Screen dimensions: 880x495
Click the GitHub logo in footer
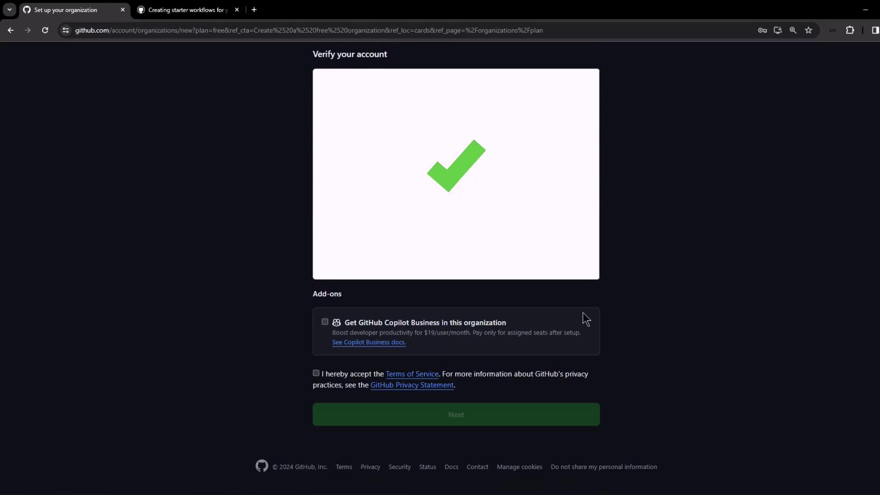(x=262, y=466)
